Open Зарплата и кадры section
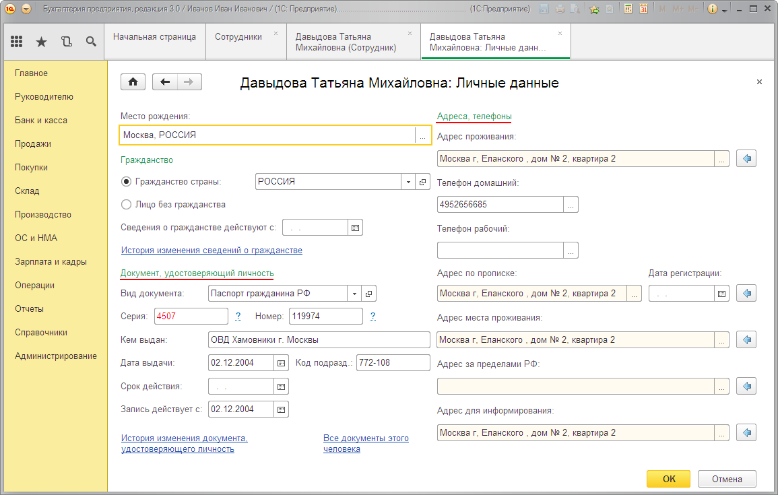The height and width of the screenshot is (495, 778). (51, 261)
